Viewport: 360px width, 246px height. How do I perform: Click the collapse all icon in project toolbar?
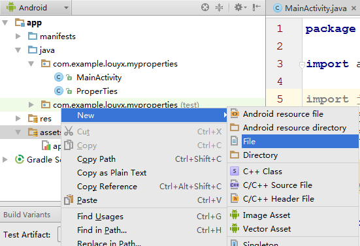[219, 8]
